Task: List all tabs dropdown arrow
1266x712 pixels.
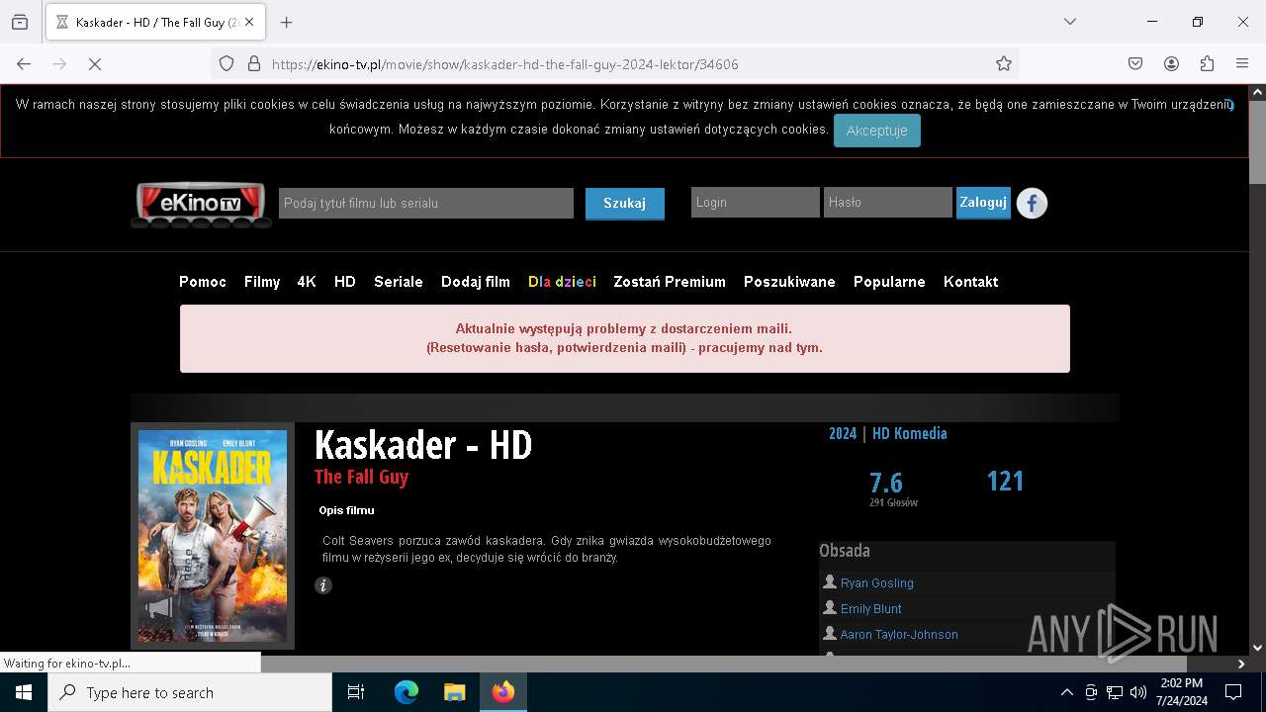Action: click(x=1070, y=22)
